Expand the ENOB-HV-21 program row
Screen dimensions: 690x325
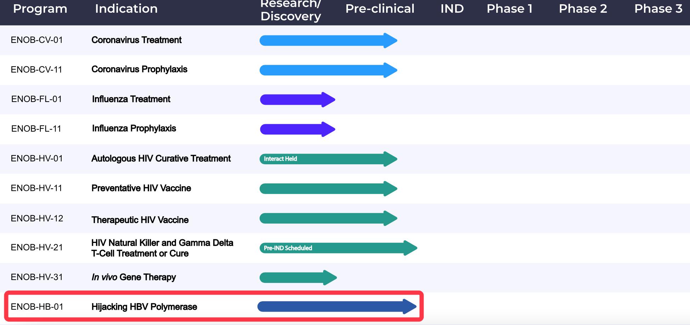tap(37, 248)
